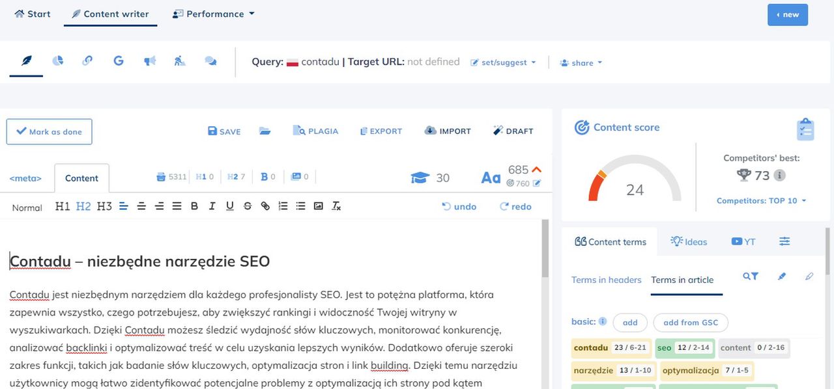Click the new button
Screen dimensions: 834x389
pos(788,14)
